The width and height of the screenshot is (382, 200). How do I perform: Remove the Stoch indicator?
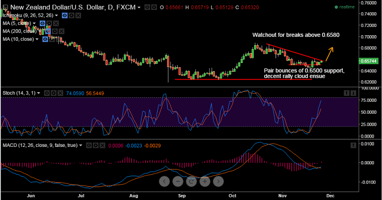click(60, 93)
